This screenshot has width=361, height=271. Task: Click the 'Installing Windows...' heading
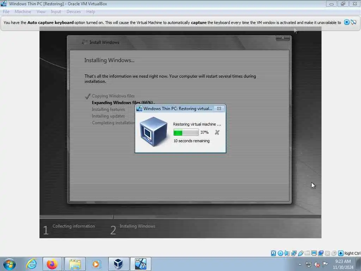pyautogui.click(x=109, y=60)
